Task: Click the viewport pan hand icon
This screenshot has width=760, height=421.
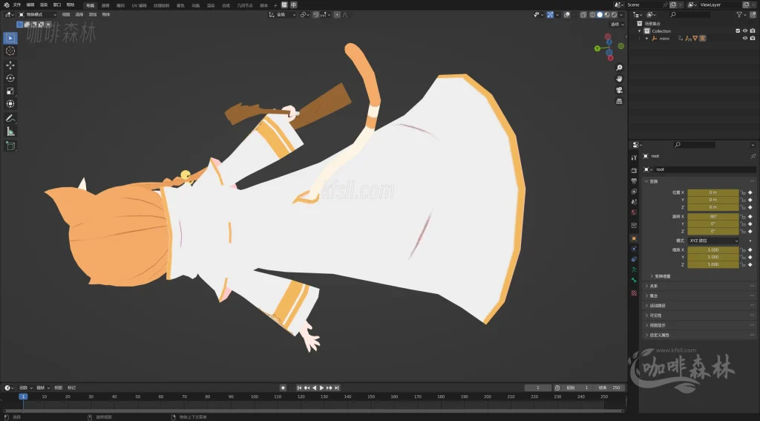Action: 619,79
